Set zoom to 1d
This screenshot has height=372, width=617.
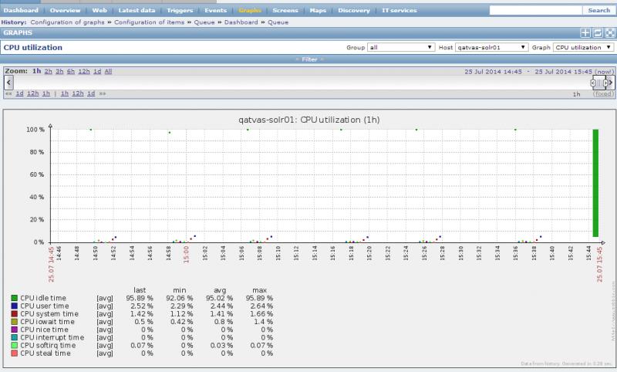click(97, 71)
